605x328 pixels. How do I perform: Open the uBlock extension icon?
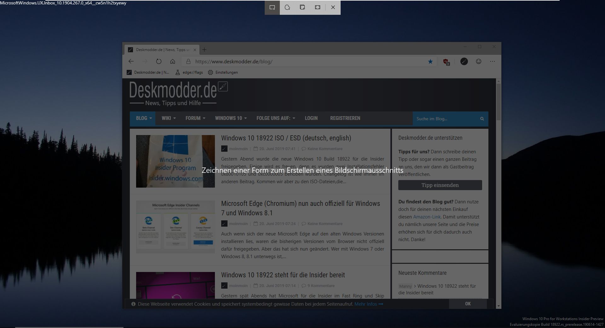446,62
